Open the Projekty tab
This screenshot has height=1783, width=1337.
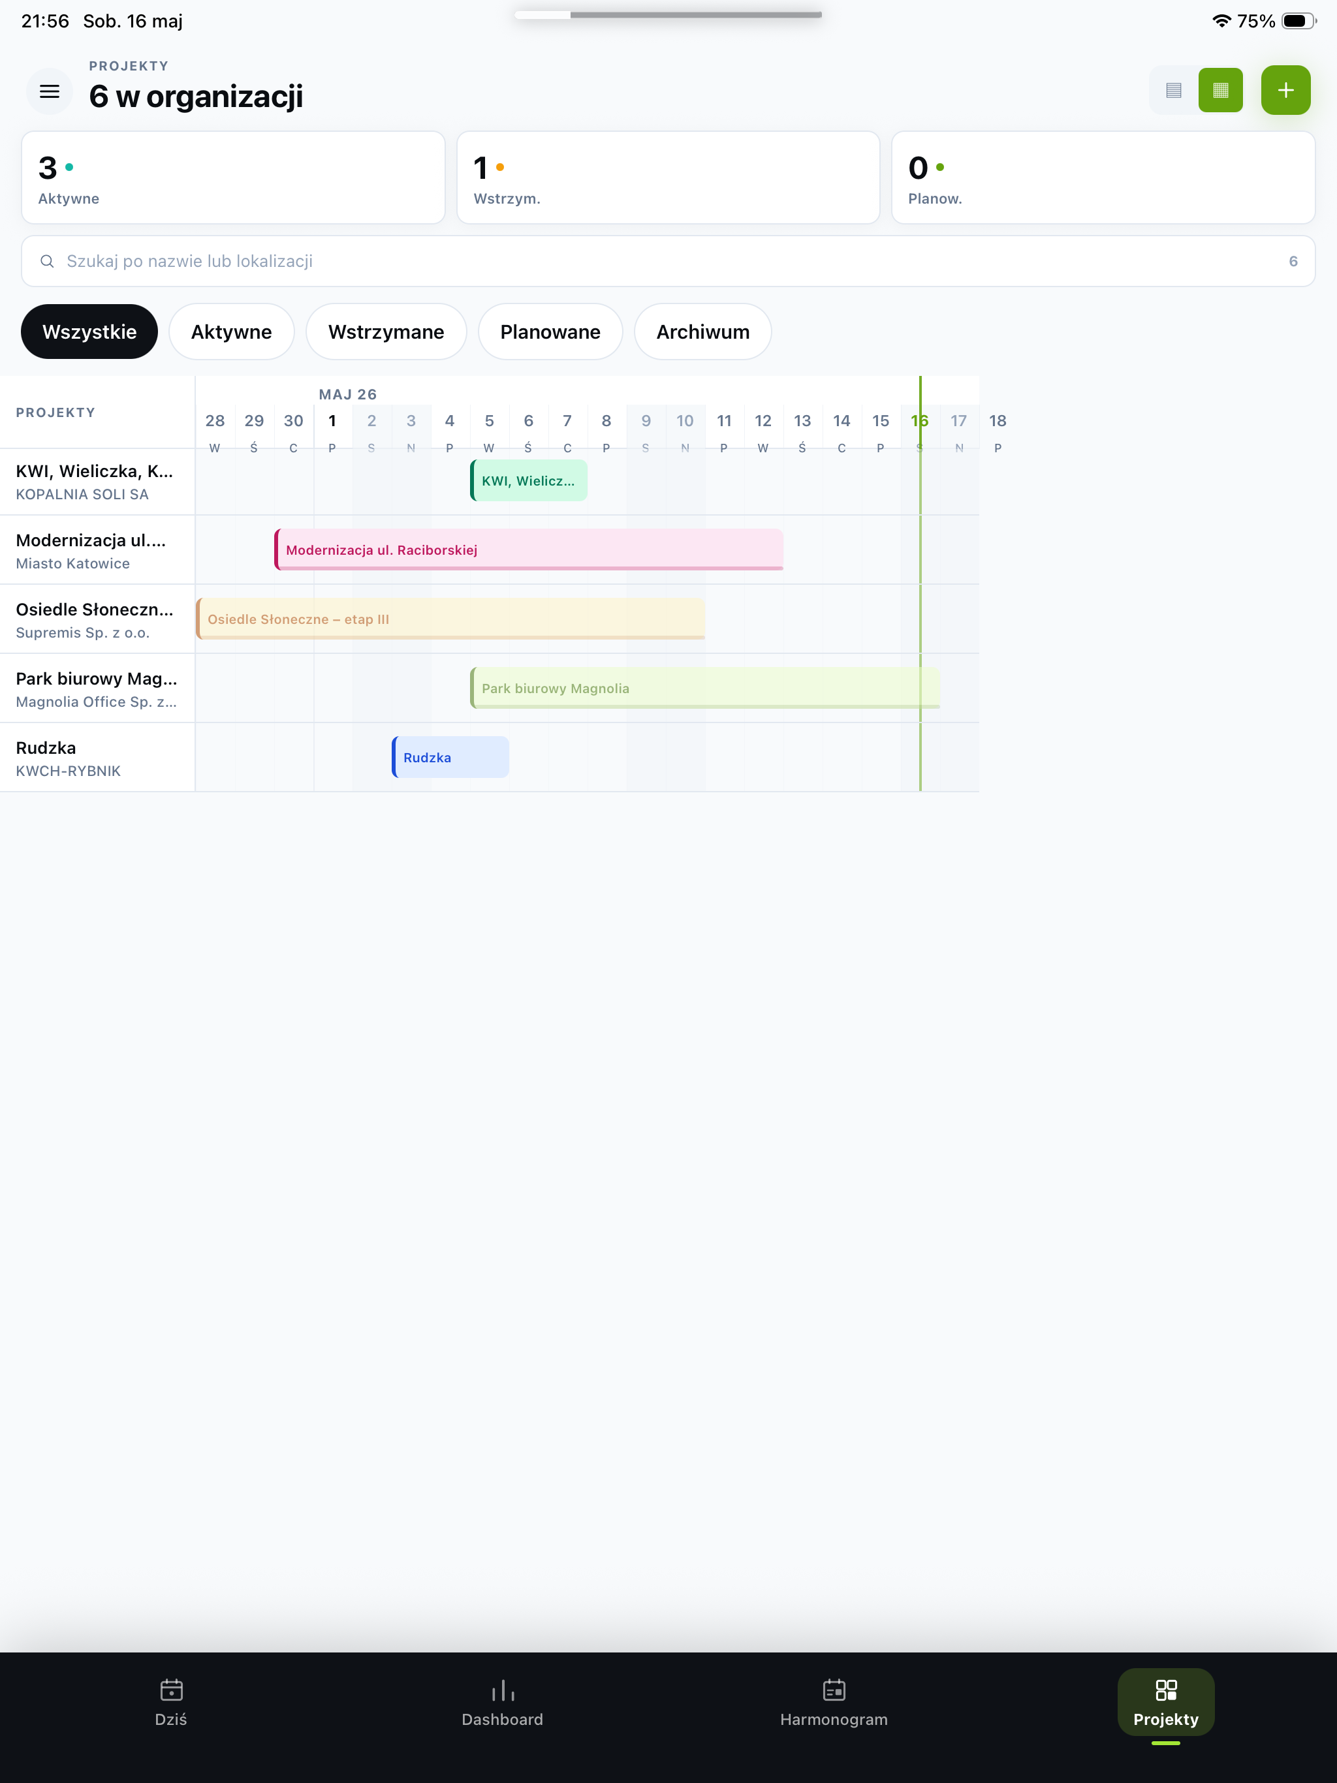[x=1166, y=1701]
